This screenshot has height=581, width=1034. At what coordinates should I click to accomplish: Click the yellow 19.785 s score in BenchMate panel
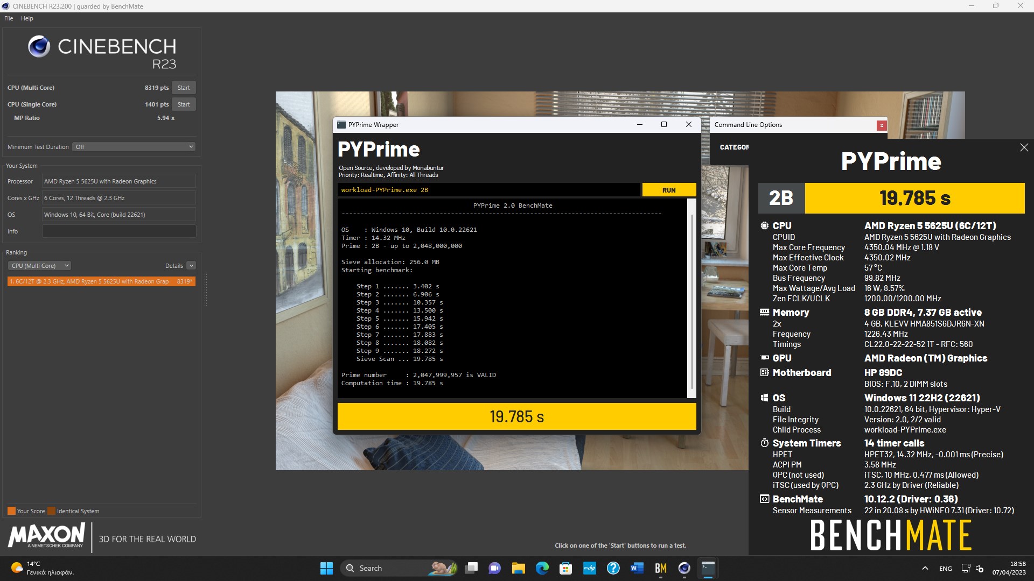pos(915,198)
